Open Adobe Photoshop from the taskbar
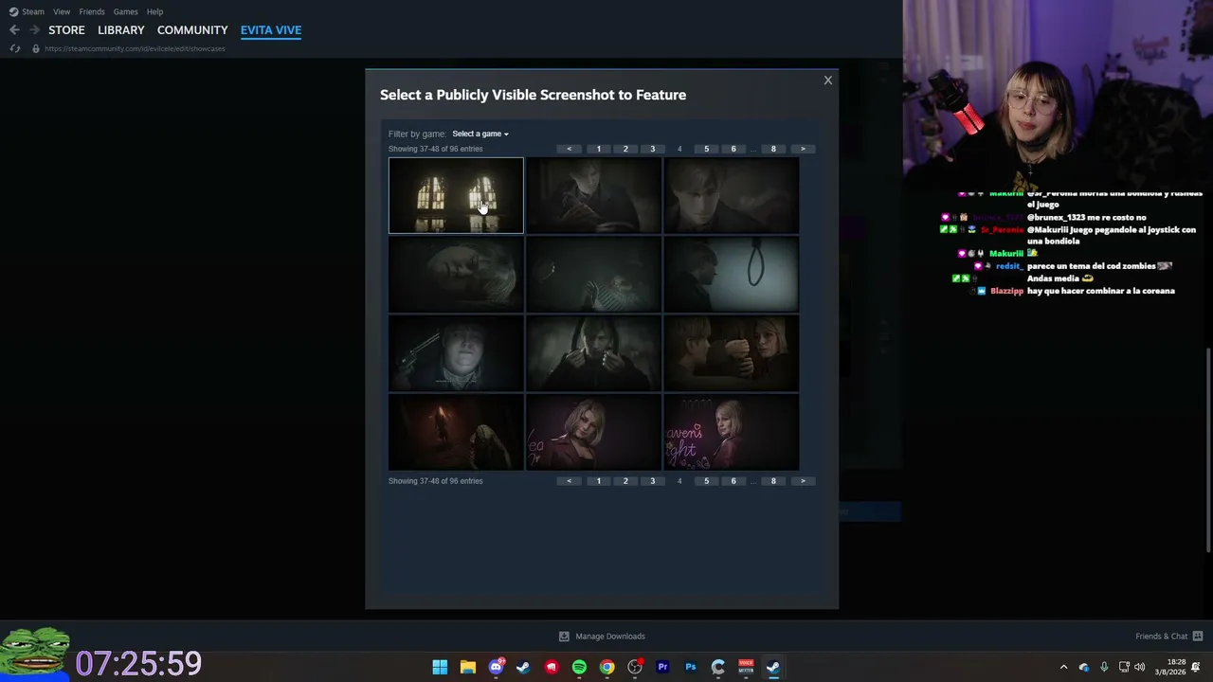The height and width of the screenshot is (682, 1213). (x=690, y=667)
